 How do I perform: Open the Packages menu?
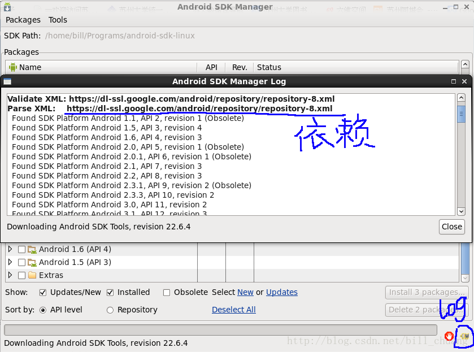(x=23, y=20)
